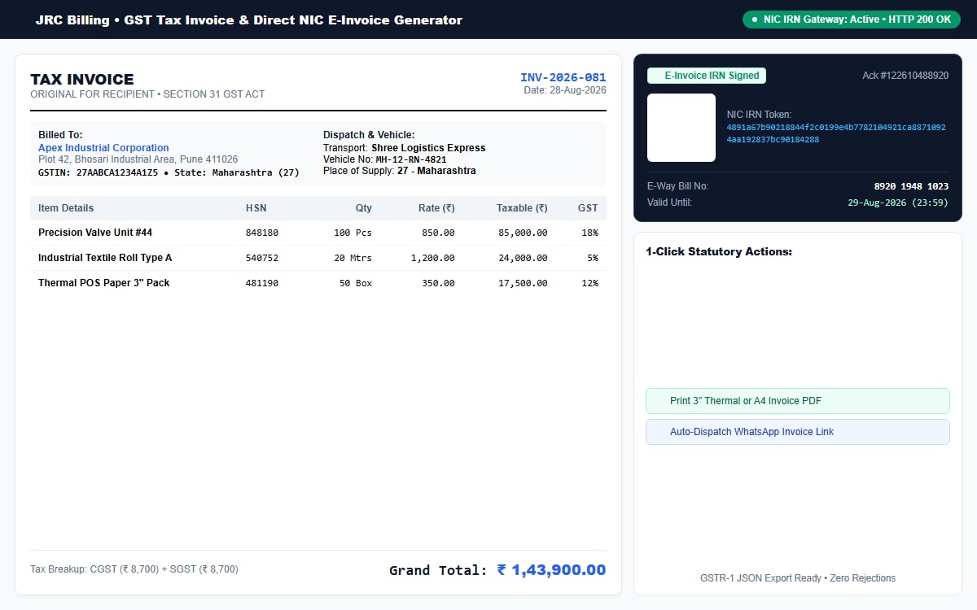
Task: Click the Rate (₹) column header
Action: tap(436, 208)
